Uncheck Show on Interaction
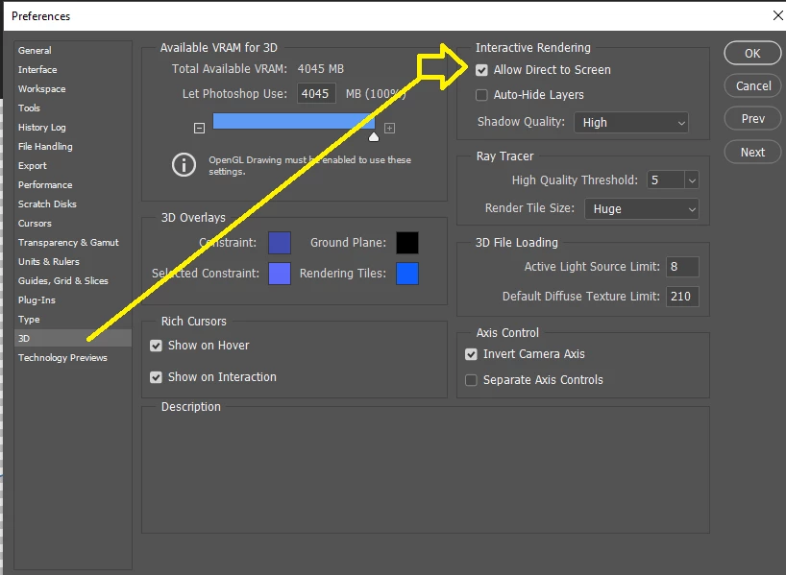 tap(156, 377)
